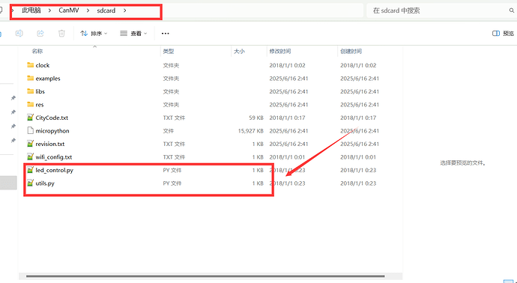Select the clock folder icon
Viewport: 517px width, 283px height.
(30, 65)
